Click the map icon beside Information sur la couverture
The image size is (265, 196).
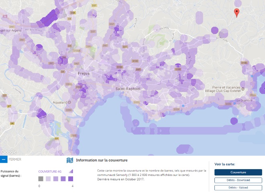[69, 161]
